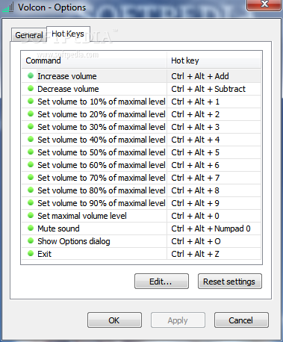Click the green dot beside Increase volume
Image resolution: width=283 pixels, height=342 pixels.
[31, 75]
